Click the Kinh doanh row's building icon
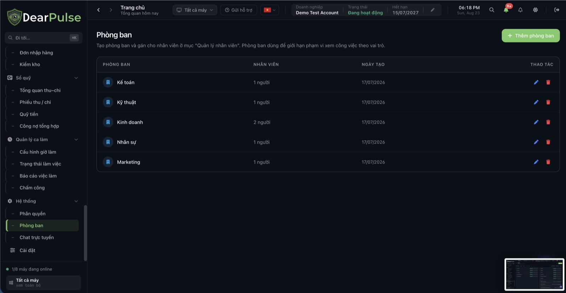Viewport: 566px width, 293px height. (x=108, y=122)
